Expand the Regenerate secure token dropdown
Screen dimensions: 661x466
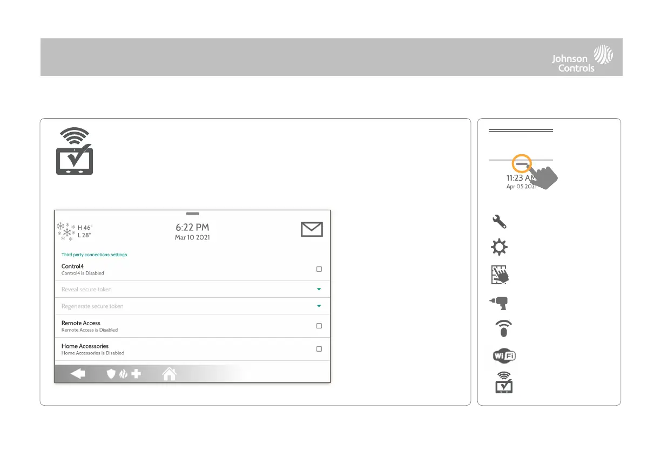pos(319,306)
